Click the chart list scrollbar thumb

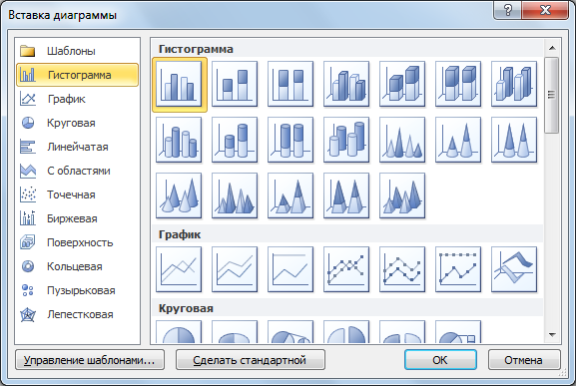552,95
